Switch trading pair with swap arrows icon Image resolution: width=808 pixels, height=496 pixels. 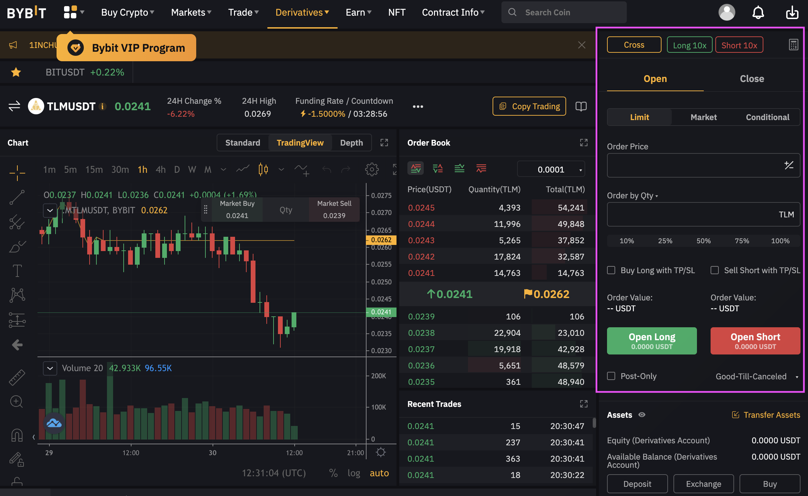click(x=14, y=106)
